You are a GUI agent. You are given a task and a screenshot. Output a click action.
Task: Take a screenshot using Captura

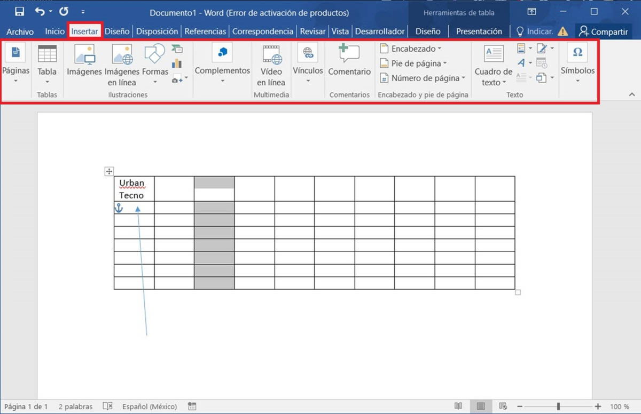tap(178, 78)
